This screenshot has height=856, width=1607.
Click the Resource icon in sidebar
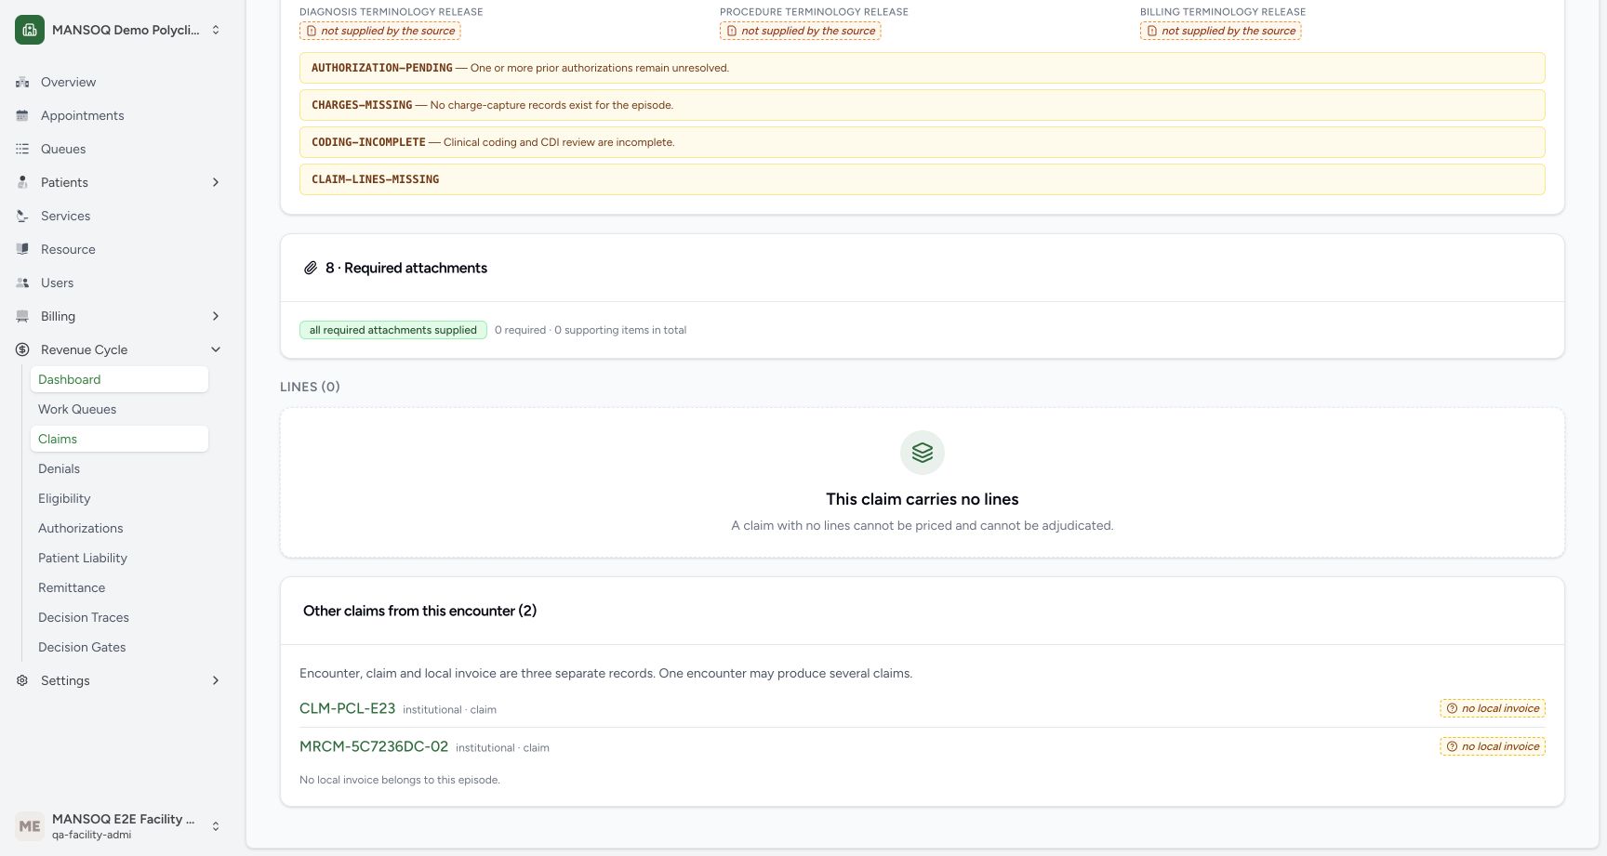[x=22, y=249]
